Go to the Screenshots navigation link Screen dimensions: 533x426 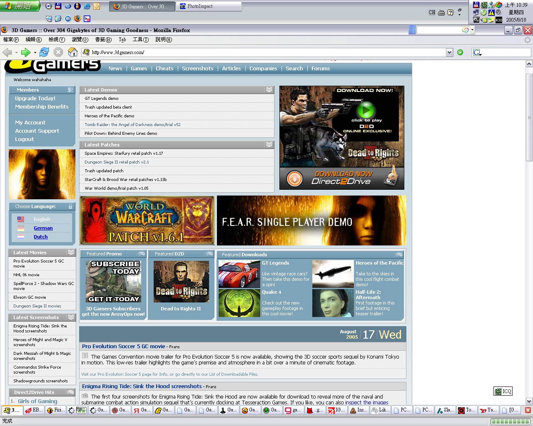click(197, 69)
